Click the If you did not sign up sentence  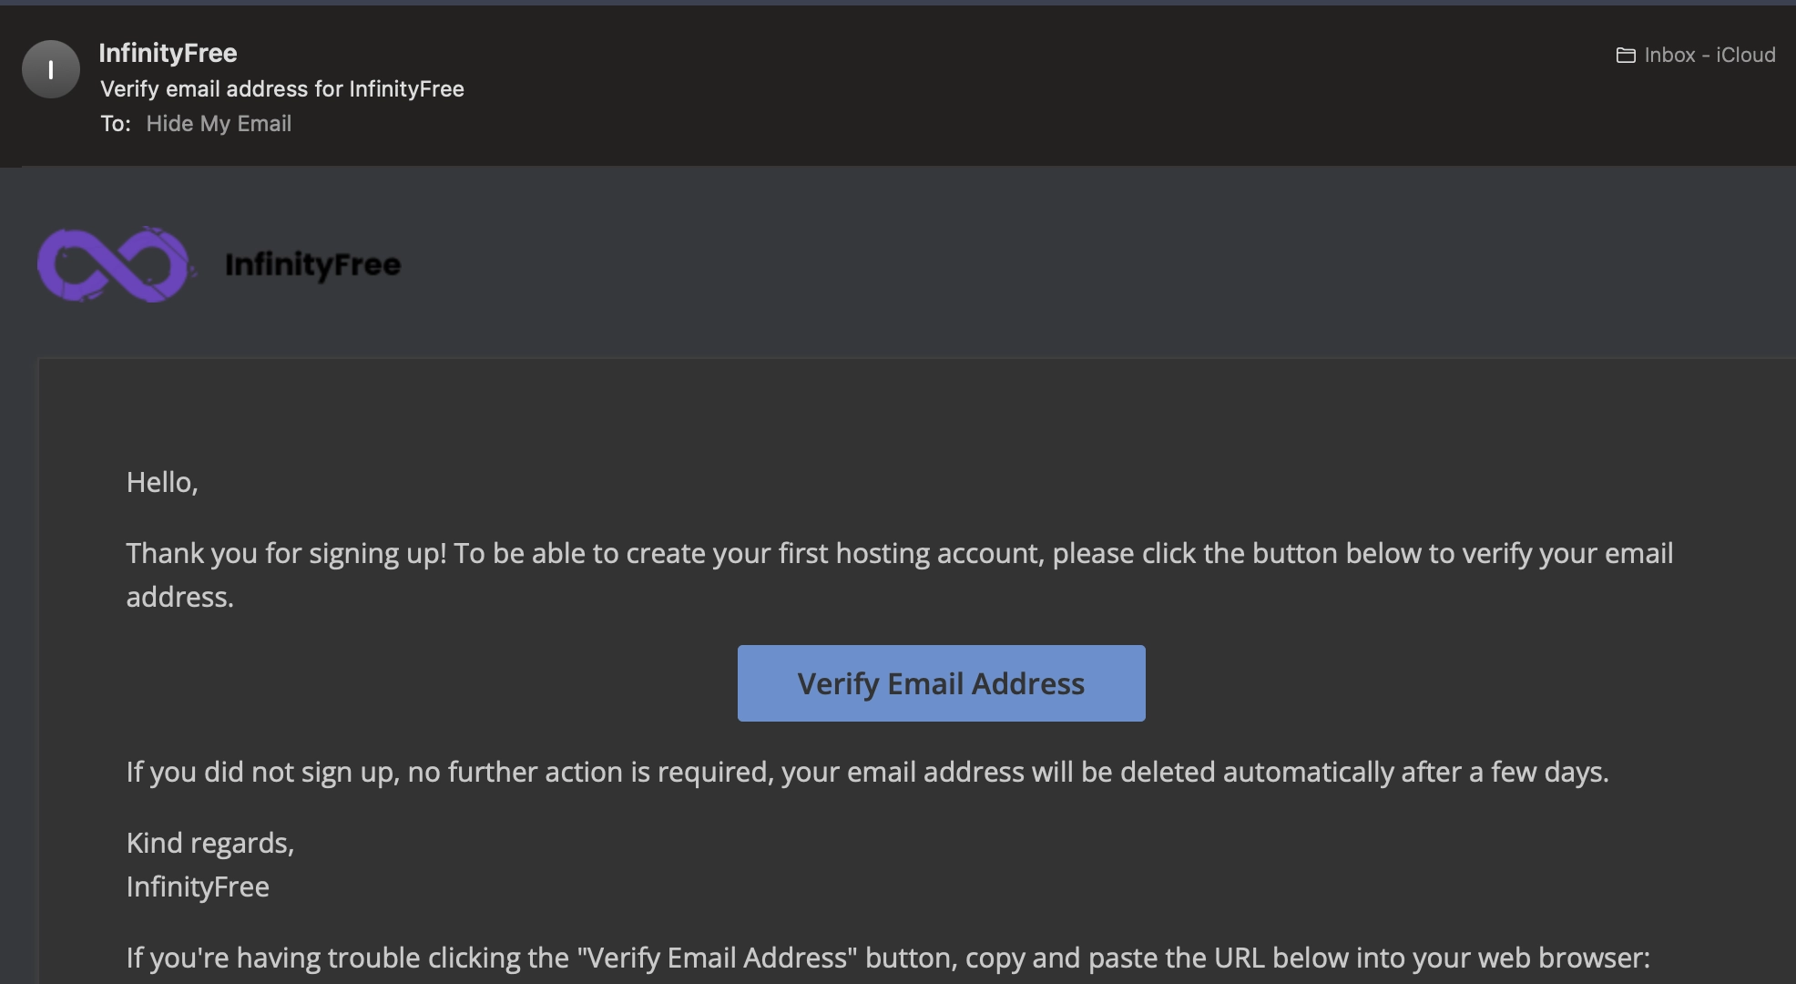866,773
